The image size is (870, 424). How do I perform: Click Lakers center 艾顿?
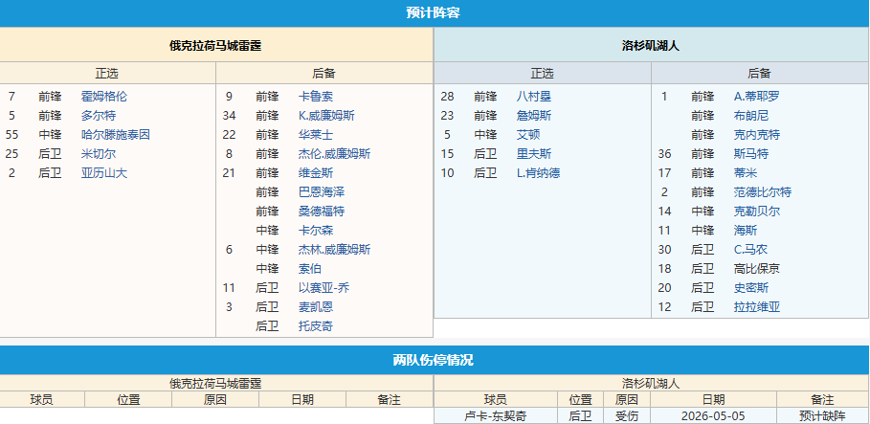[527, 135]
